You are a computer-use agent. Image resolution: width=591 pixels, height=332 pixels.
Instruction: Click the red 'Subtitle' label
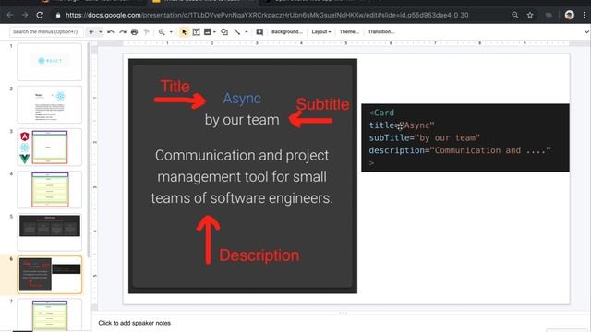click(322, 104)
